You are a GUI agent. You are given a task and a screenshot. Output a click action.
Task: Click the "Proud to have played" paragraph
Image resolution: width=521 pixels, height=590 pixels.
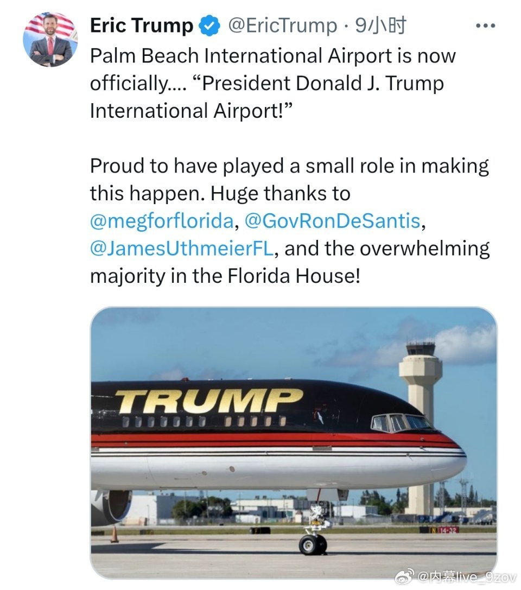290,221
